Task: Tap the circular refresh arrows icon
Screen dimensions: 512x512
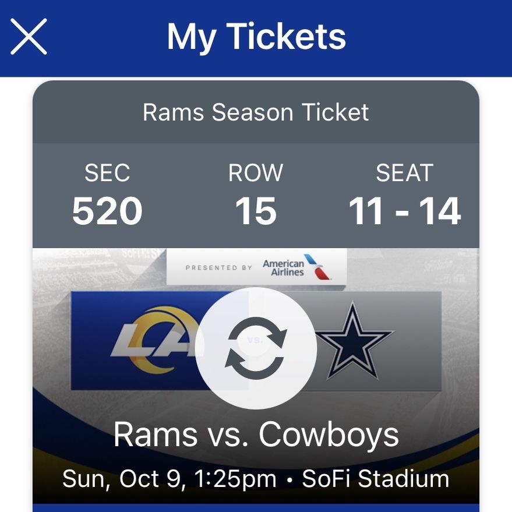Action: (256, 348)
